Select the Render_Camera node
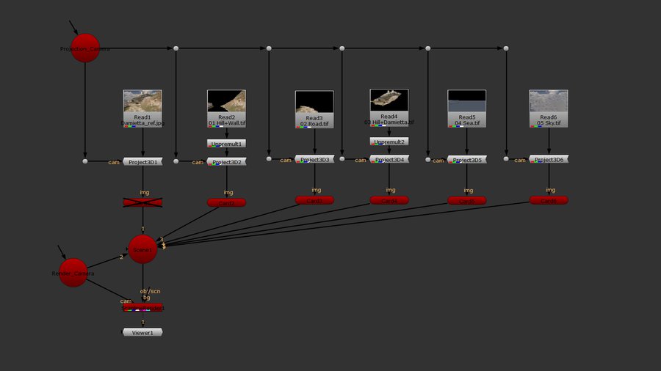The height and width of the screenshot is (371, 661). point(73,273)
